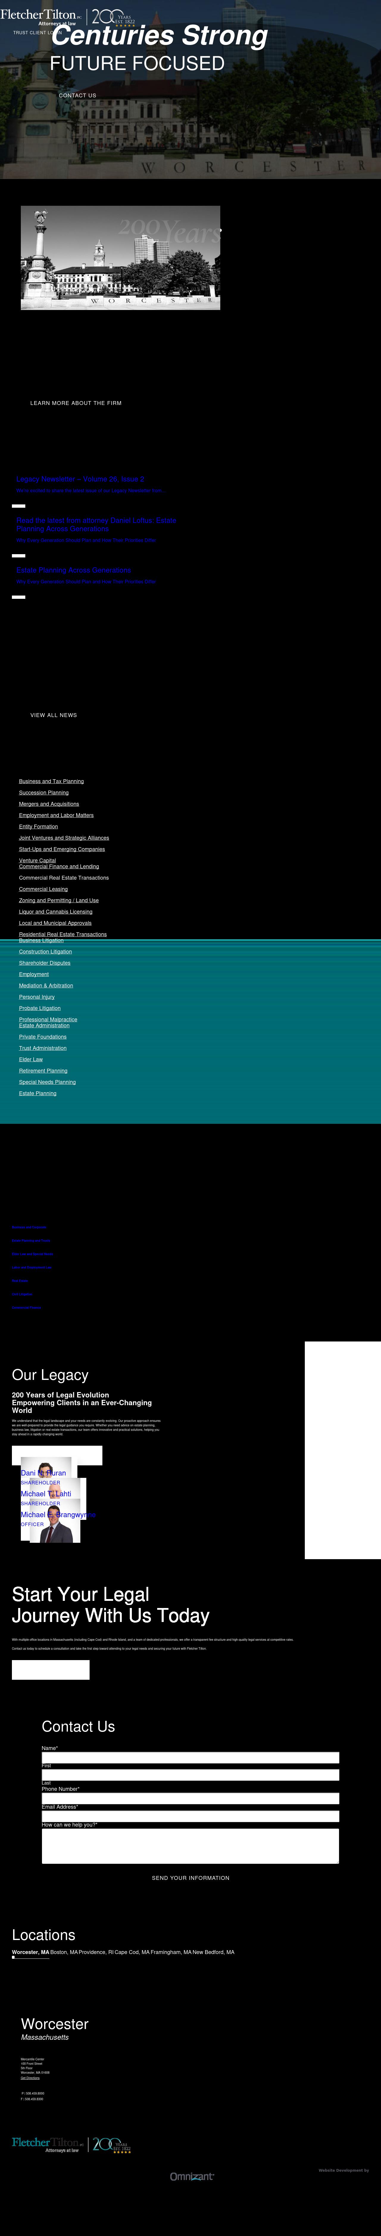Image resolution: width=381 pixels, height=2236 pixels.
Task: Click the Contact Us hero button
Action: click(77, 96)
